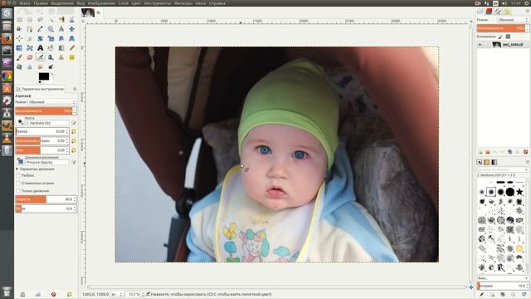Image resolution: width=531 pixels, height=299 pixels.
Task: Select the Paintbrush tool
Action: point(19,57)
